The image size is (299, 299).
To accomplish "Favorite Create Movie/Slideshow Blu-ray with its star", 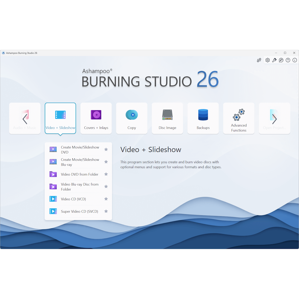I will tap(106, 162).
